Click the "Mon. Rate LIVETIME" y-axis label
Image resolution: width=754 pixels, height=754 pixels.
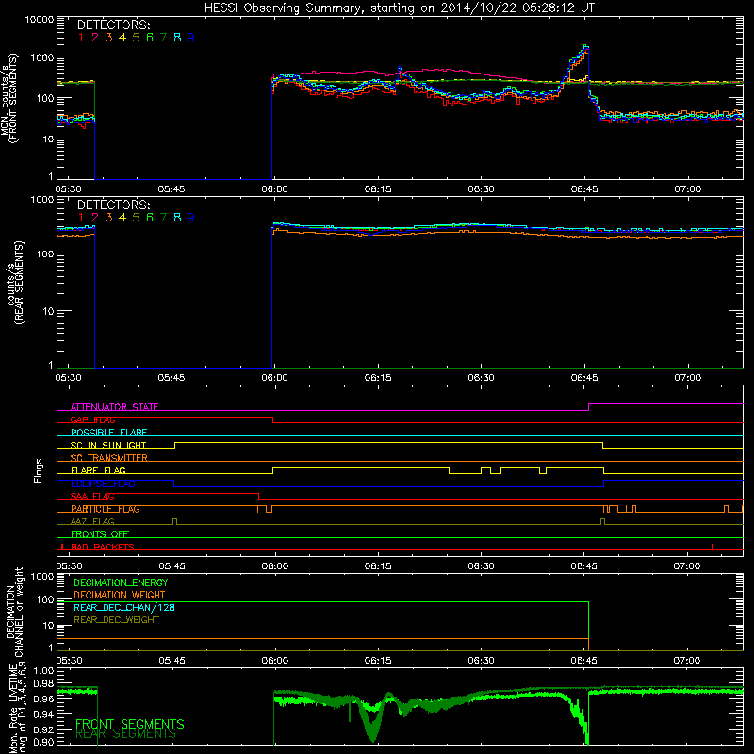(14, 710)
